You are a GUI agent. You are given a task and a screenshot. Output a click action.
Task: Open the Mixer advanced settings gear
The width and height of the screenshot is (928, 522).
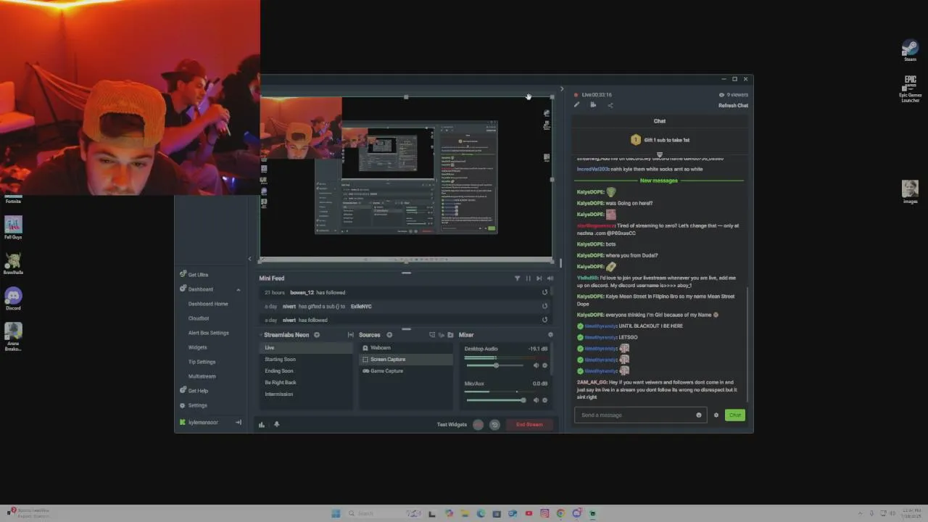click(550, 335)
